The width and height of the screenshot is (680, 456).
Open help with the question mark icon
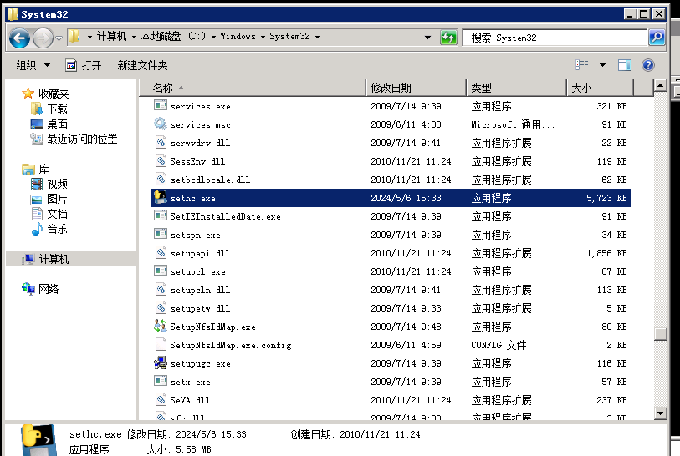[648, 65]
